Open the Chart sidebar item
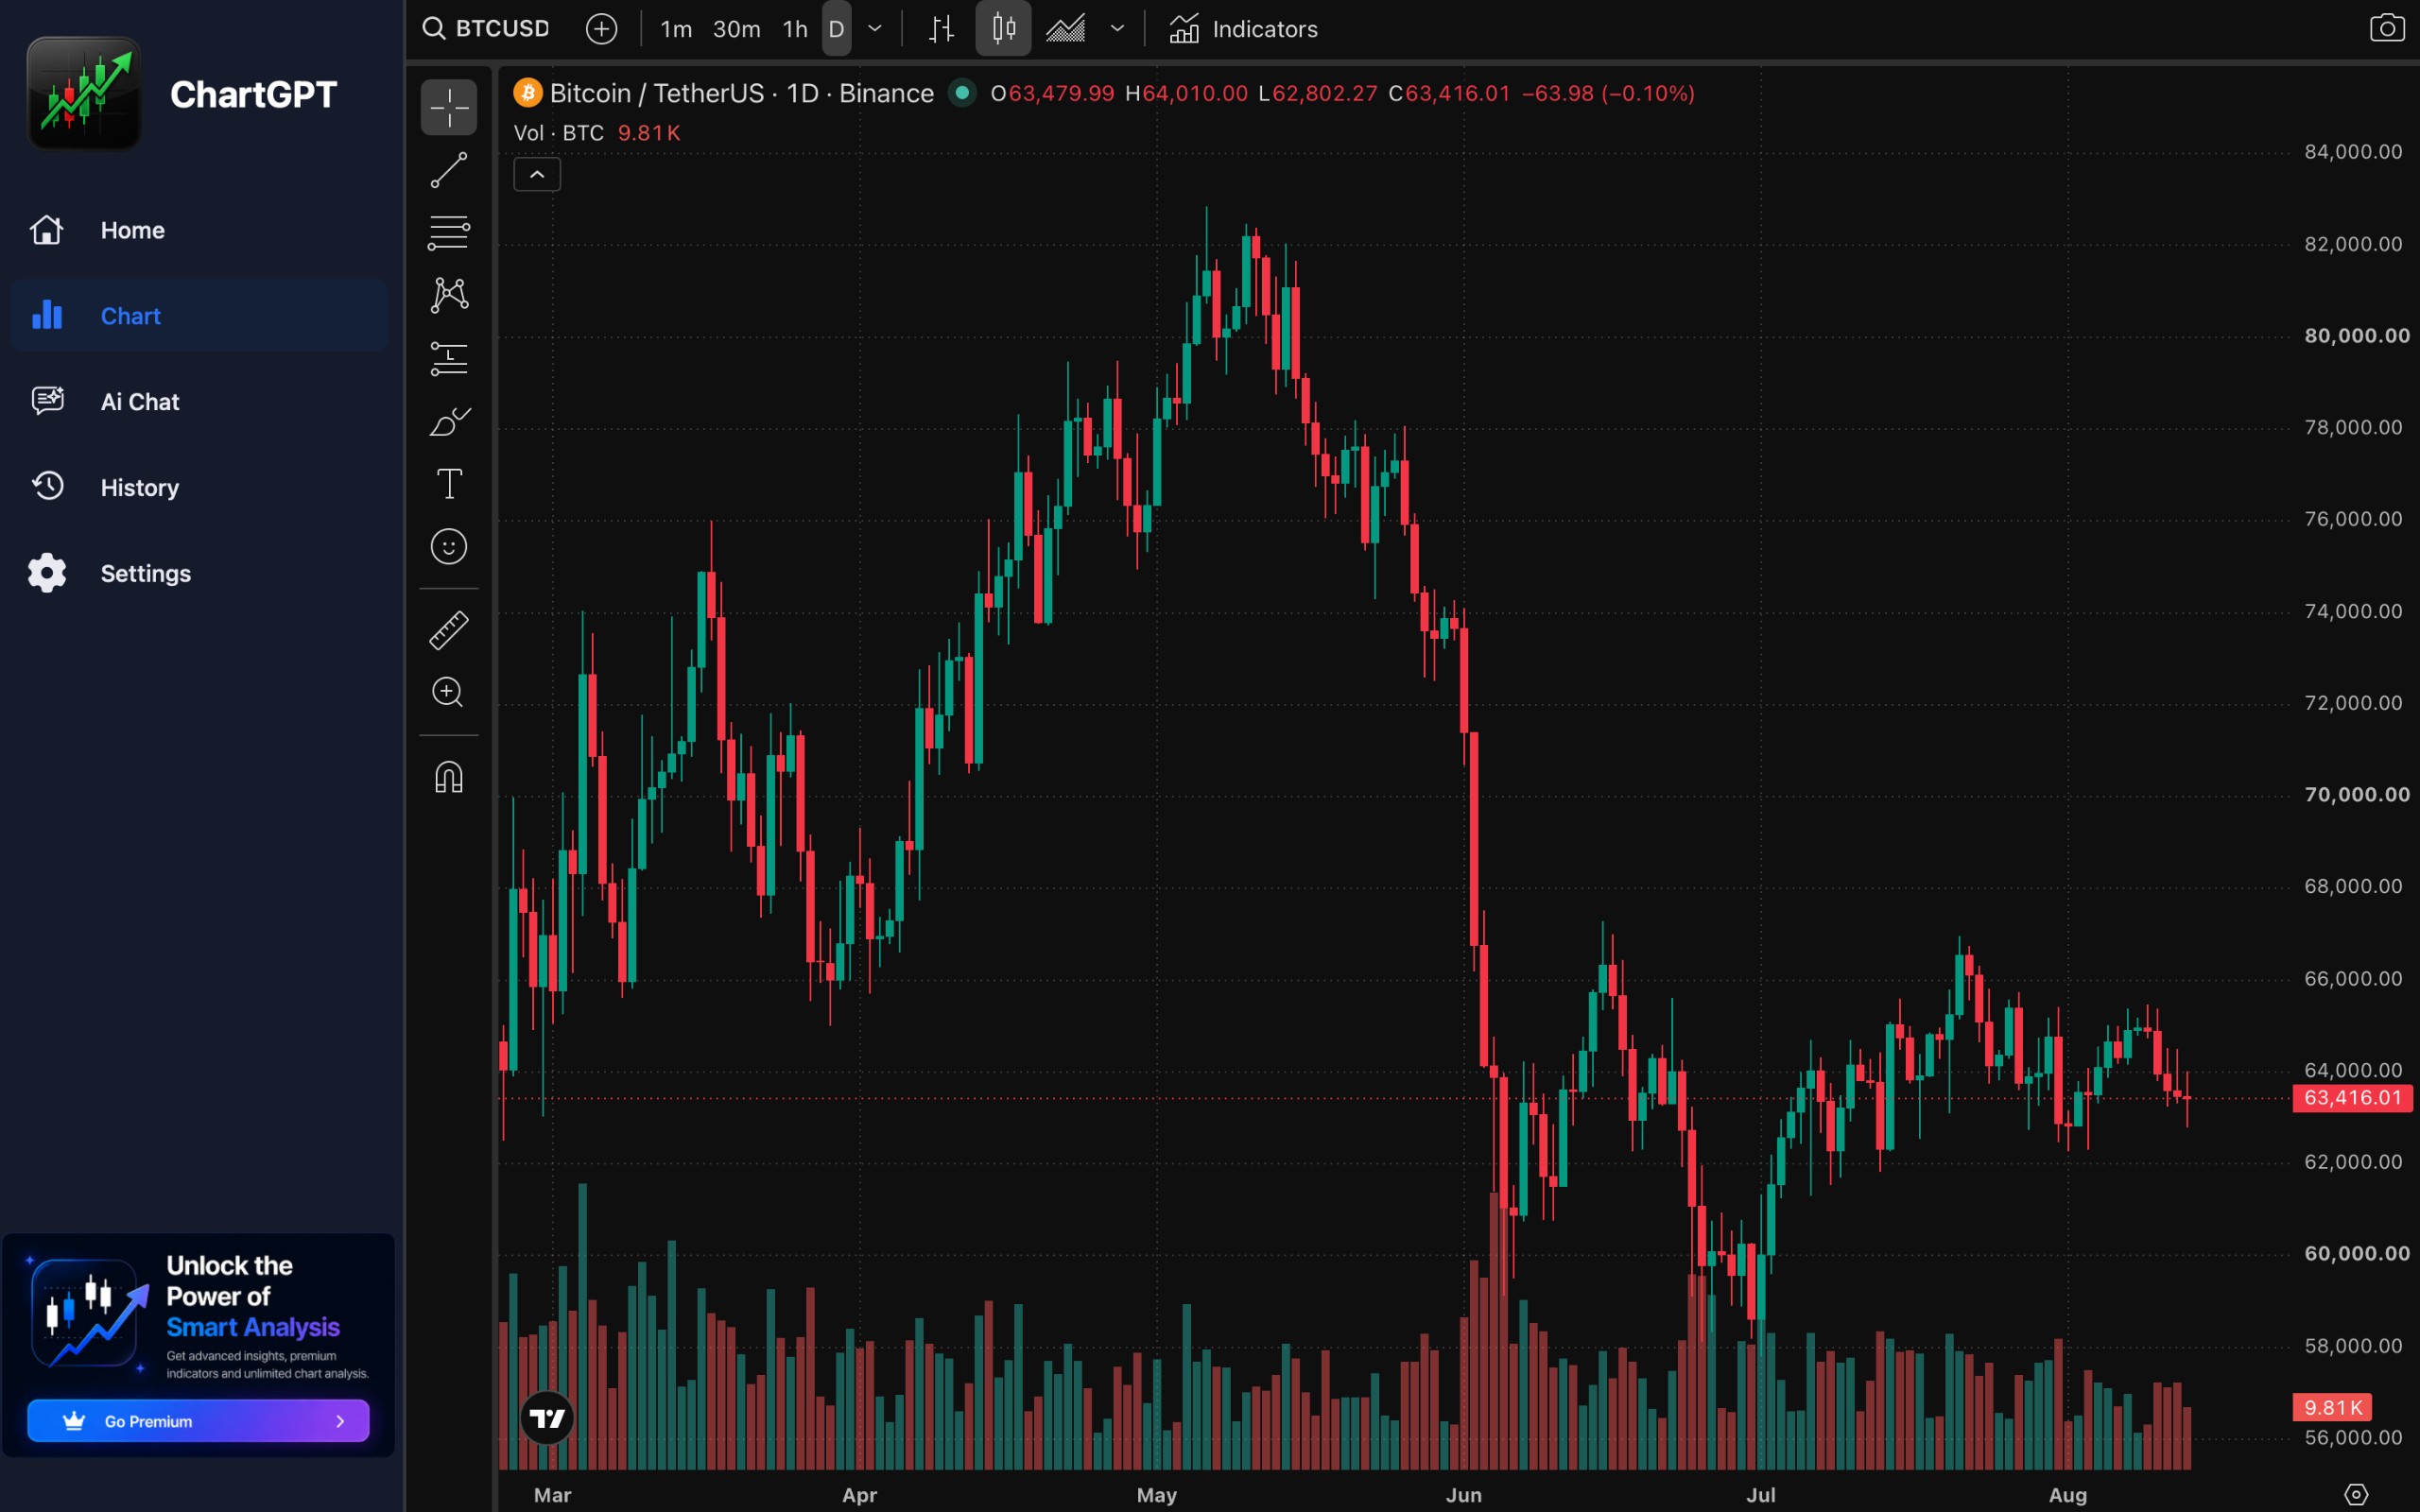The width and height of the screenshot is (2420, 1512). (x=199, y=316)
